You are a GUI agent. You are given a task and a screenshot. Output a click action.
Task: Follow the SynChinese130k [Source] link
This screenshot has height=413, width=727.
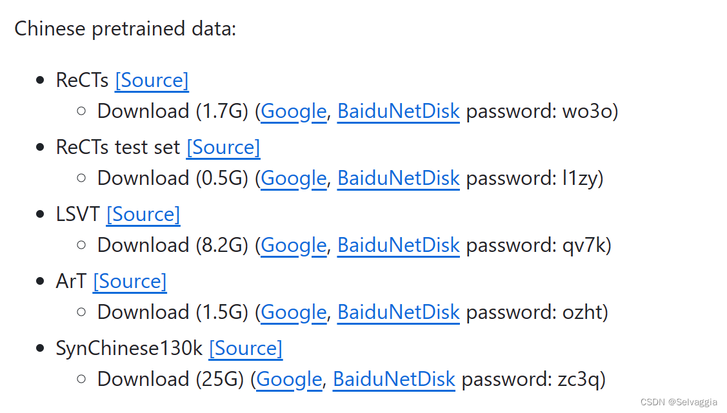(x=245, y=349)
